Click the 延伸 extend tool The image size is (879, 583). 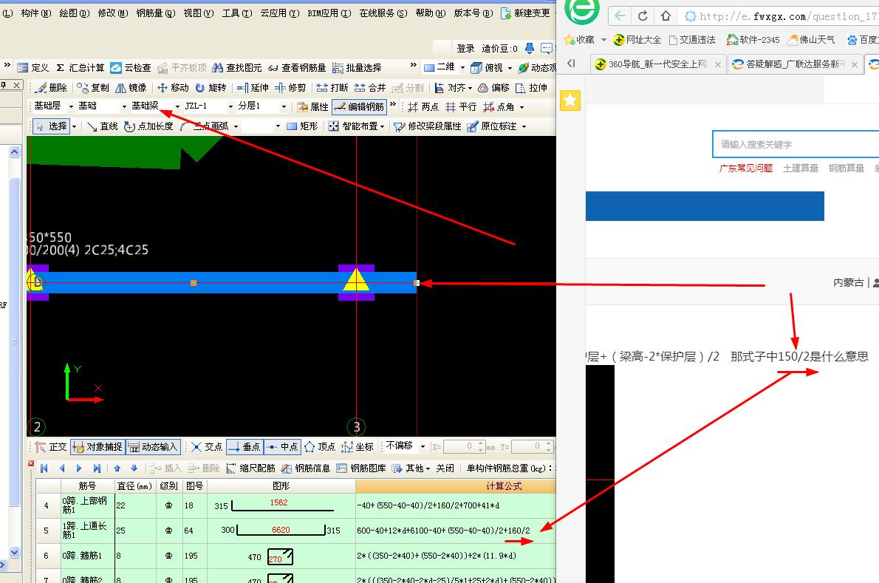pyautogui.click(x=253, y=88)
